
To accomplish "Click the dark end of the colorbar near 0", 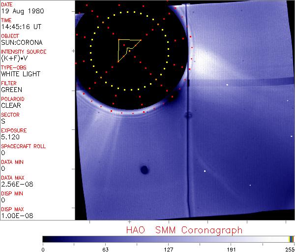I will [x=46, y=239].
